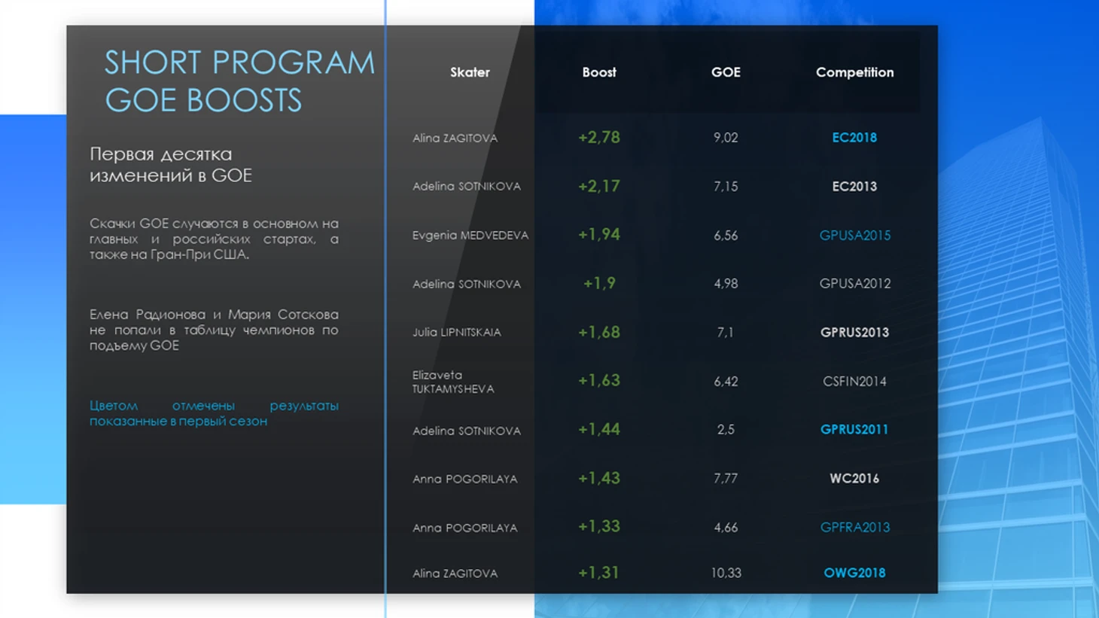Click the competition OWG2018
Viewport: 1099px width, 618px height.
(x=854, y=573)
